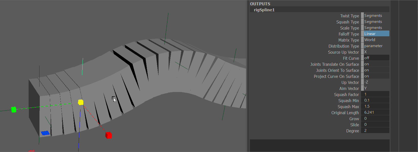The image size is (418, 152).
Task: Edit the Squash Min value 0.1
Action: point(375,100)
